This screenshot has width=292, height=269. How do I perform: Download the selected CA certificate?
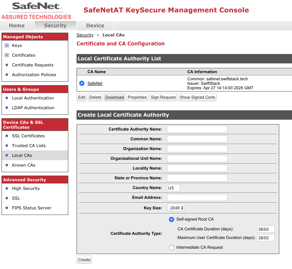point(114,97)
